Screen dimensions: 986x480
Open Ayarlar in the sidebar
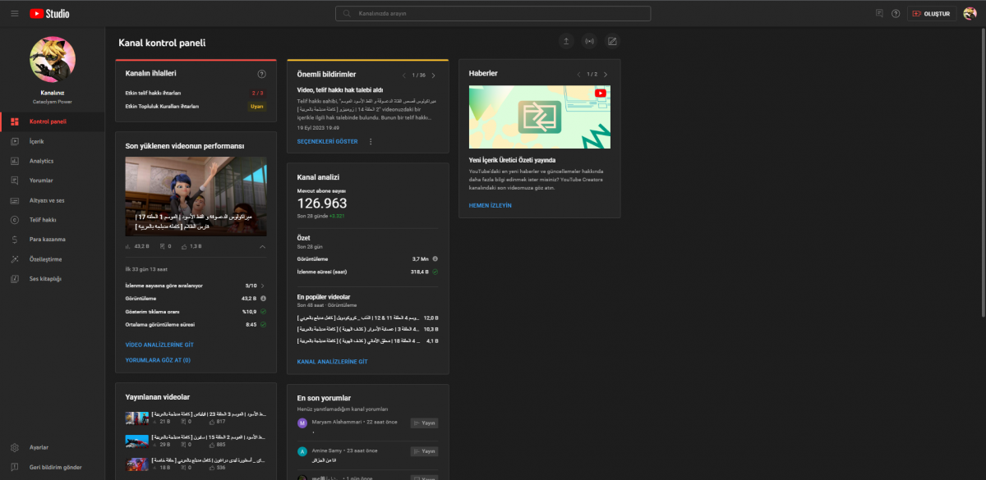[53, 447]
